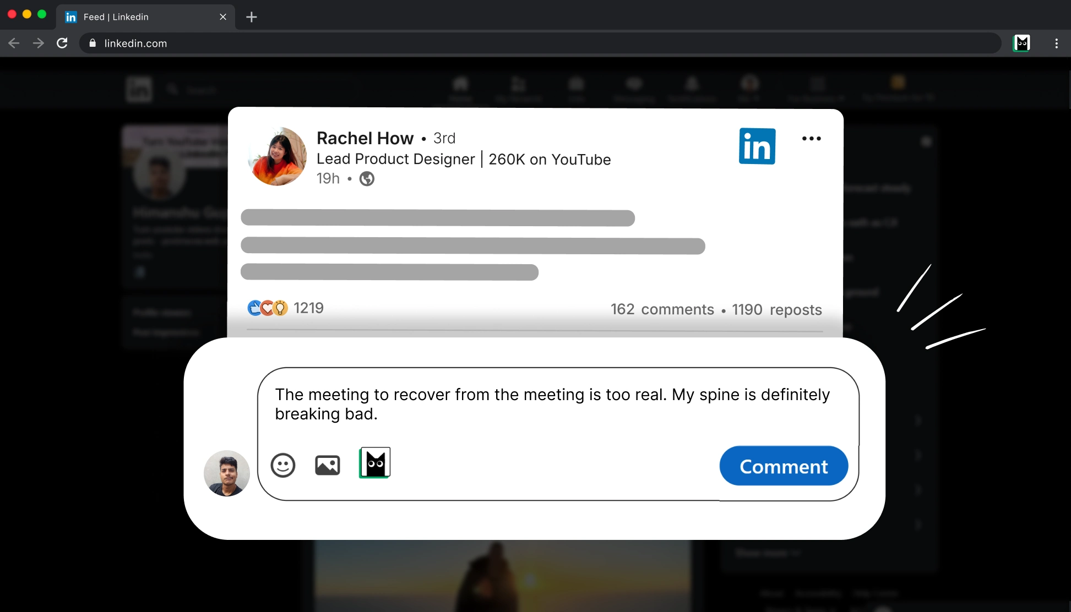Click the cat extension icon in comment box
This screenshot has width=1071, height=612.
tap(375, 463)
